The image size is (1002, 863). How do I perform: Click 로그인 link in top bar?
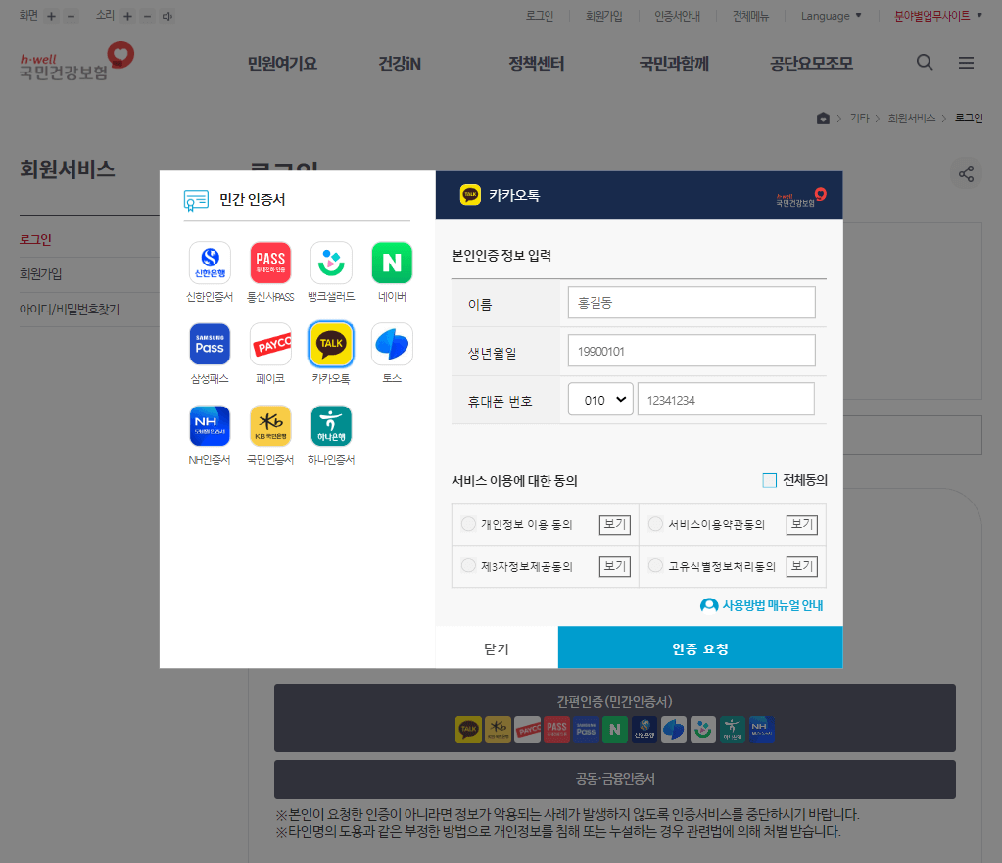click(540, 16)
